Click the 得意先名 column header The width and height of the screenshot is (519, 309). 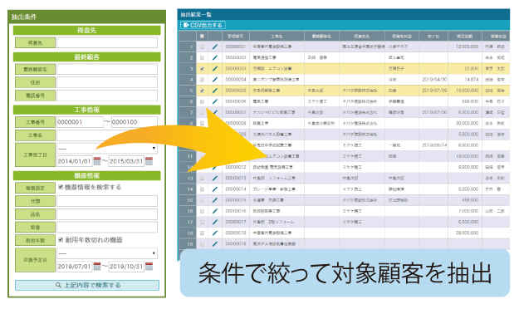click(x=362, y=36)
